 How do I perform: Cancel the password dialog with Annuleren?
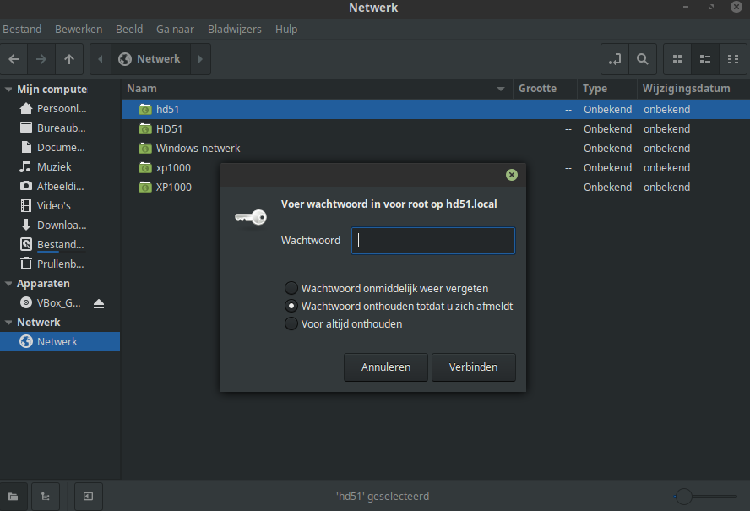pyautogui.click(x=385, y=367)
